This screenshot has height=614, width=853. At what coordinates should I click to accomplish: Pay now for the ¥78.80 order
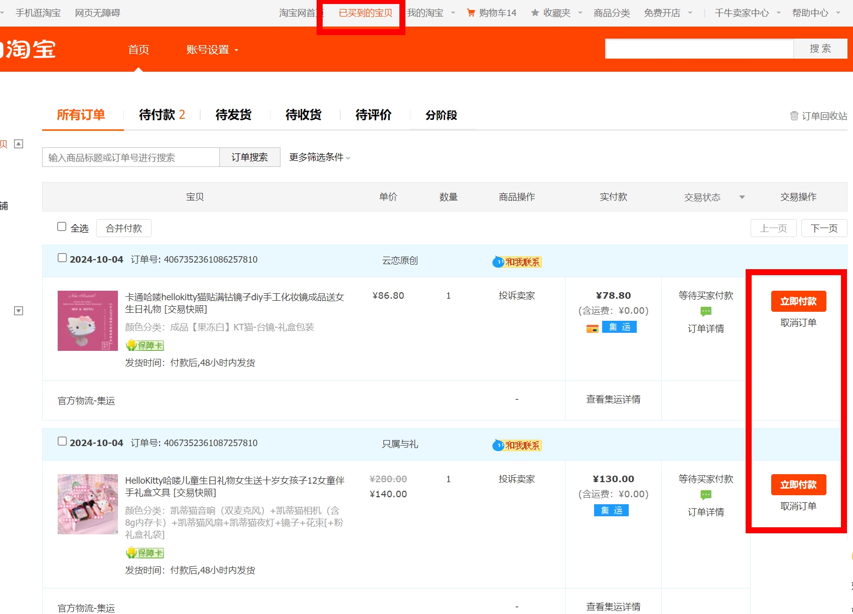798,301
